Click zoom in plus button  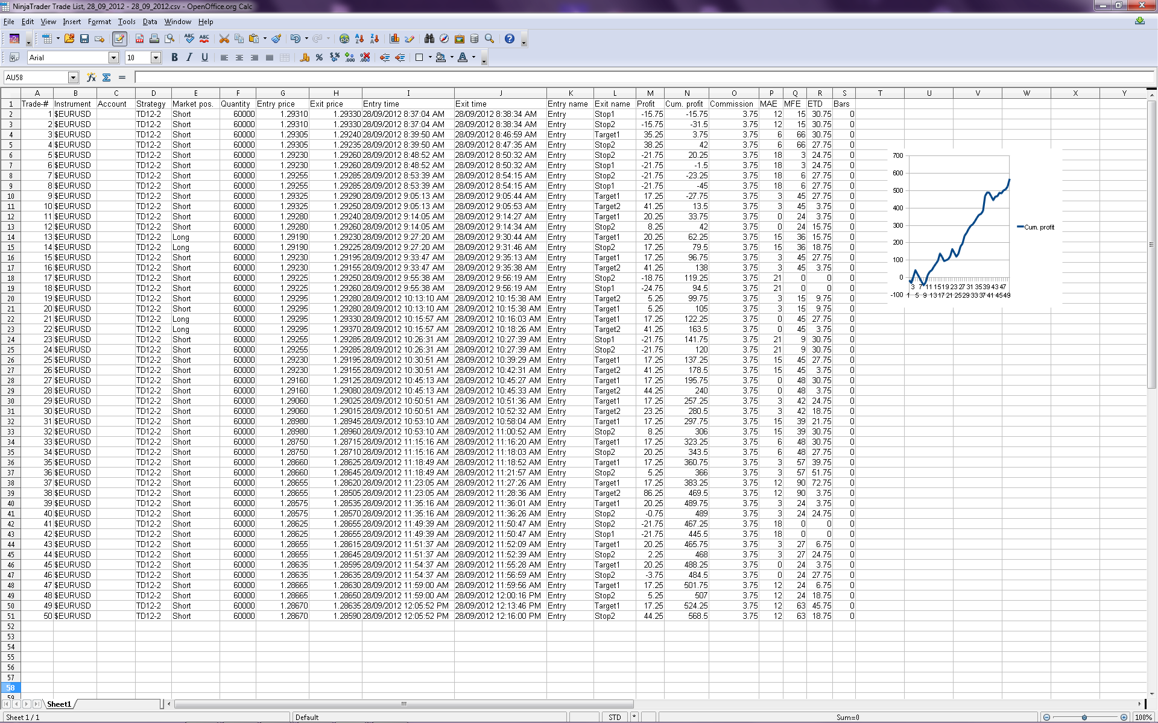pyautogui.click(x=1124, y=717)
